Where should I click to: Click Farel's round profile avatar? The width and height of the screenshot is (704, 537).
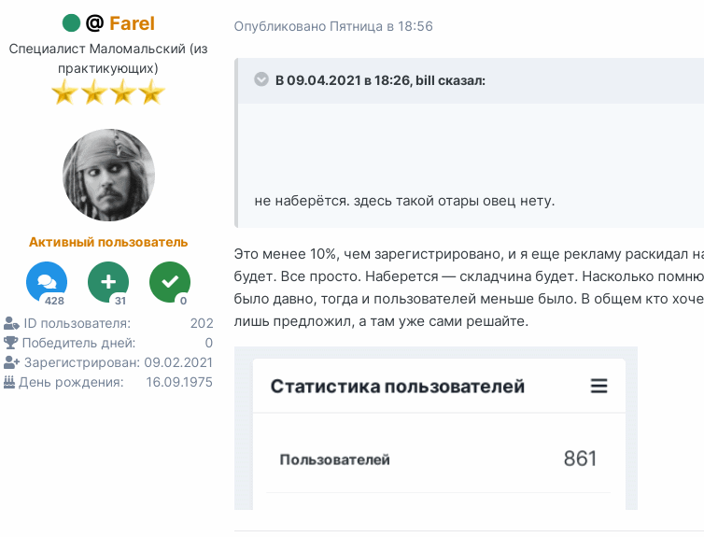[108, 175]
